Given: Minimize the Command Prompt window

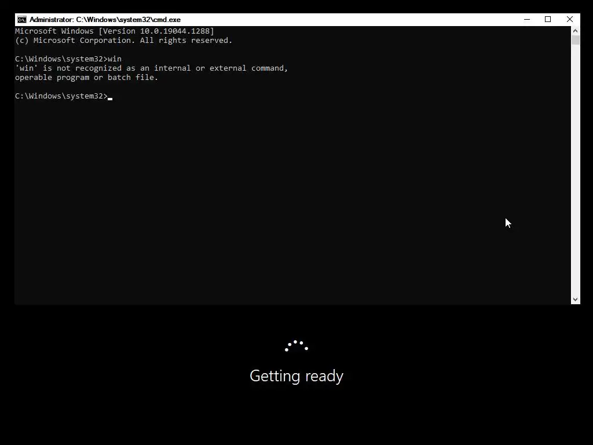Looking at the screenshot, I should (x=527, y=19).
